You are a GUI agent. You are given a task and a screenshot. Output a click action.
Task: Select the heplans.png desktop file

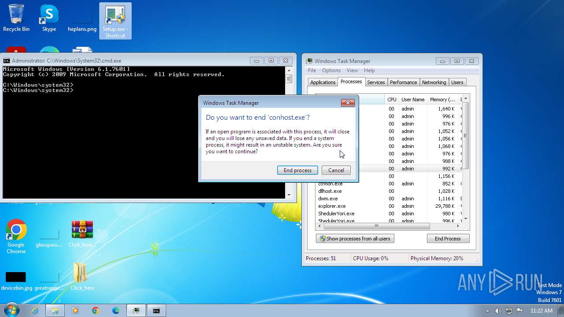point(82,21)
